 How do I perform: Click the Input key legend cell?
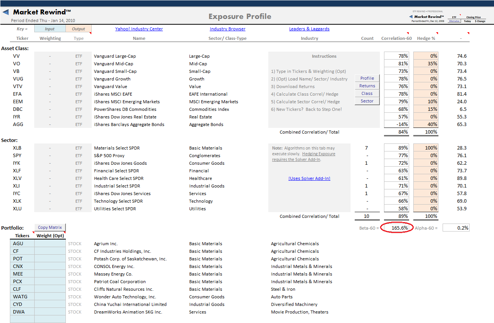pos(50,29)
